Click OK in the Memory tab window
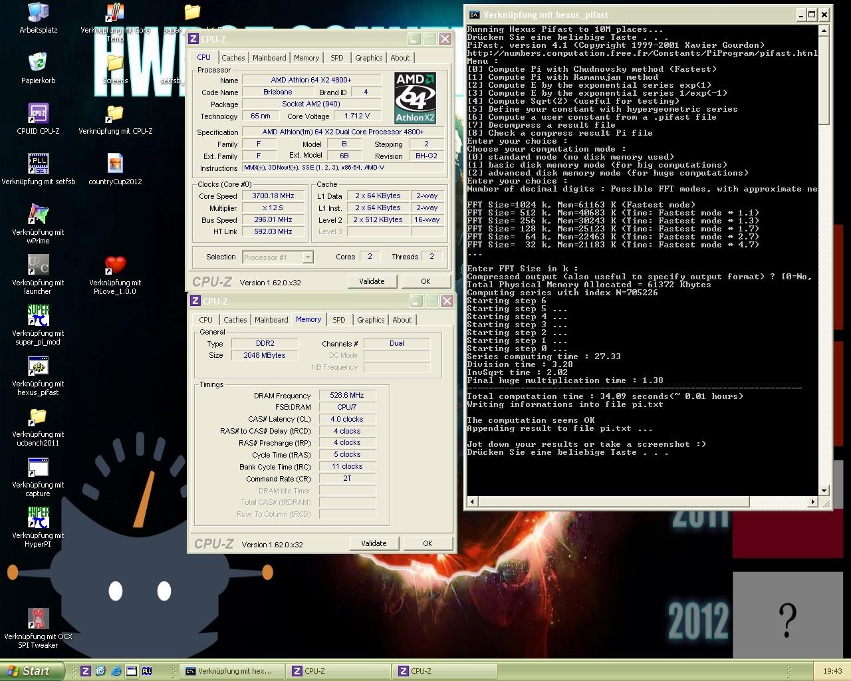Image resolution: width=851 pixels, height=681 pixels. click(x=427, y=543)
